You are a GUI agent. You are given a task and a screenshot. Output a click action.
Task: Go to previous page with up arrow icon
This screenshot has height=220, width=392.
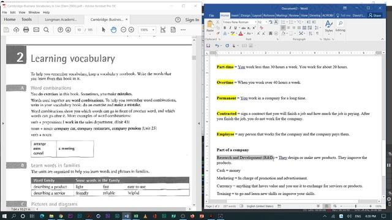[x=60, y=30]
